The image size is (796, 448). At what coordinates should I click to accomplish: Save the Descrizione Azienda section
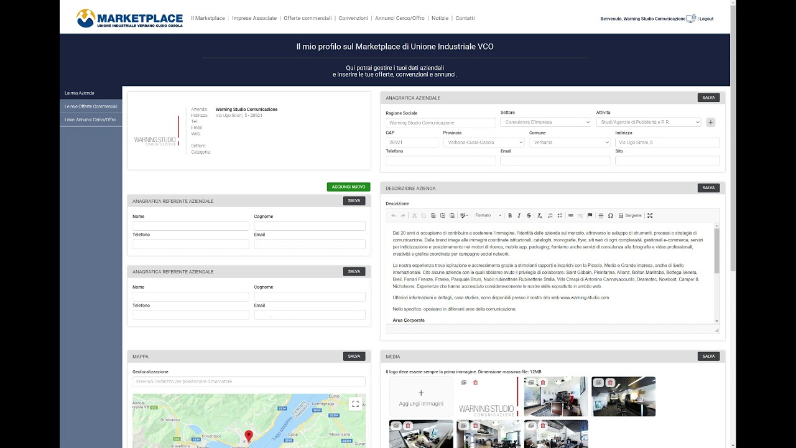click(x=708, y=188)
